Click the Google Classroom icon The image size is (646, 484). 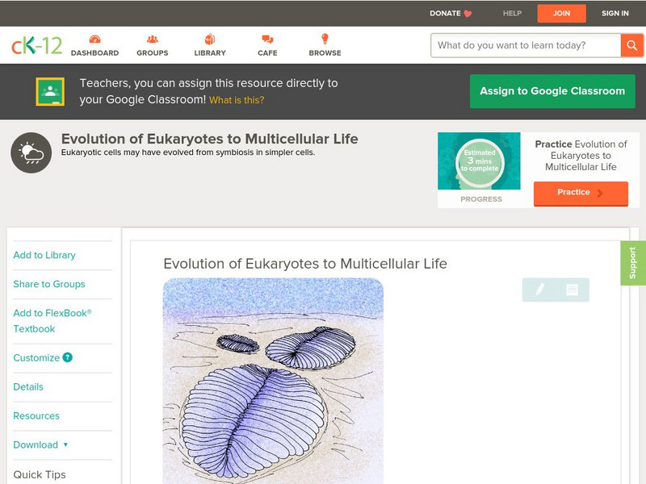[50, 92]
